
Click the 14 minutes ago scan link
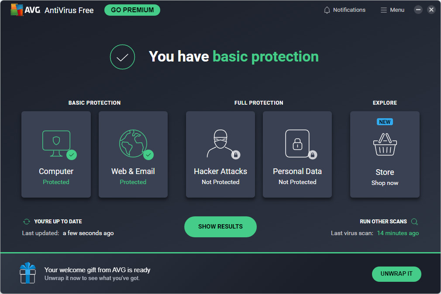(x=398, y=233)
